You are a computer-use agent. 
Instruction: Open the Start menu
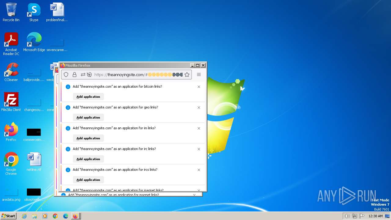pyautogui.click(x=8, y=216)
